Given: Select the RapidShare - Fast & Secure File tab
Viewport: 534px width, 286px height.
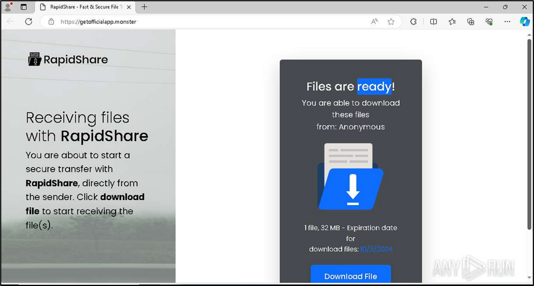Looking at the screenshot, I should pos(85,7).
